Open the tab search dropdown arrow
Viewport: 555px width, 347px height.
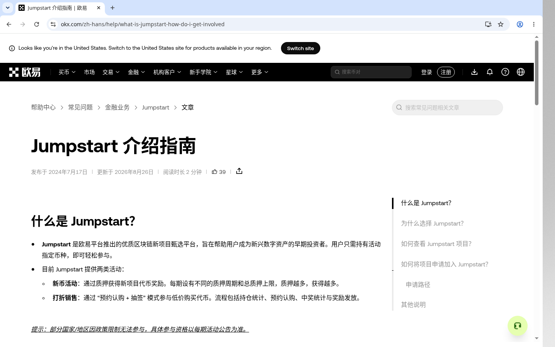(x=8, y=8)
